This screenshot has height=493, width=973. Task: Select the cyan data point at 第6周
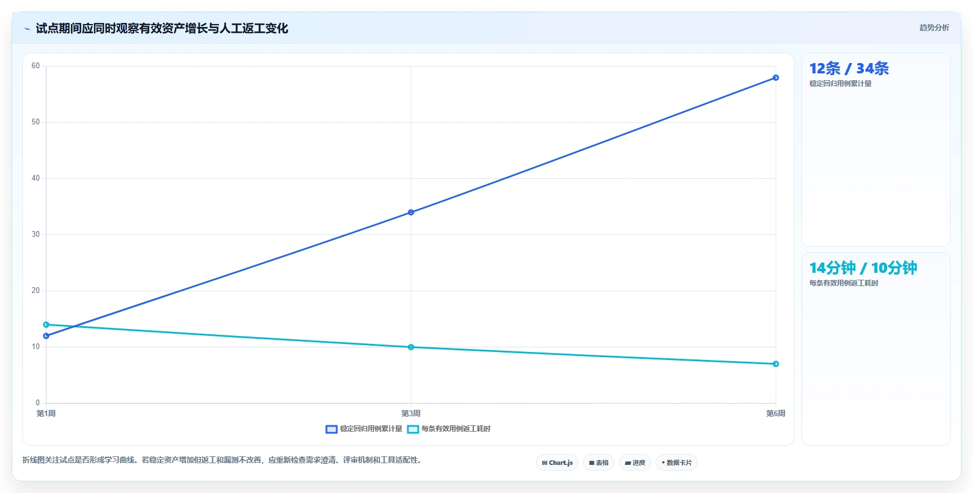click(776, 364)
